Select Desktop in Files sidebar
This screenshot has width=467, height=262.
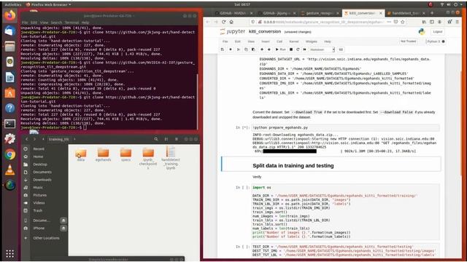tap(40, 164)
